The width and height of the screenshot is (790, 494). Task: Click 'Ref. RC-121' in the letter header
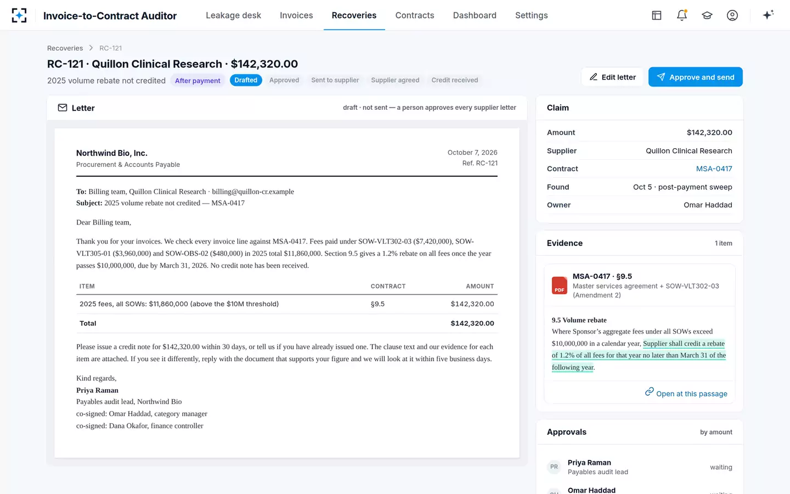pyautogui.click(x=479, y=163)
